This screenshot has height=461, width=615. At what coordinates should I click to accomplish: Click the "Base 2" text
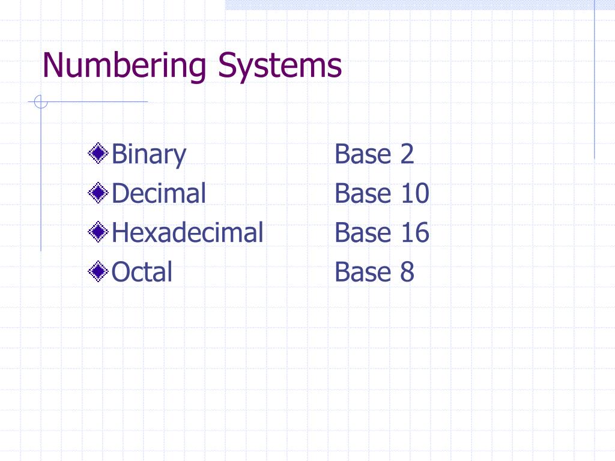tap(374, 154)
